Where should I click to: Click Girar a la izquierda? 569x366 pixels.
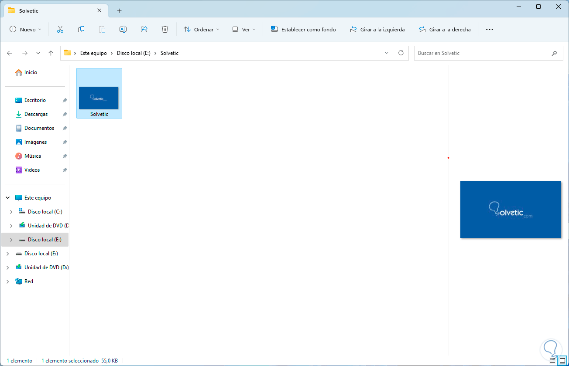(377, 30)
